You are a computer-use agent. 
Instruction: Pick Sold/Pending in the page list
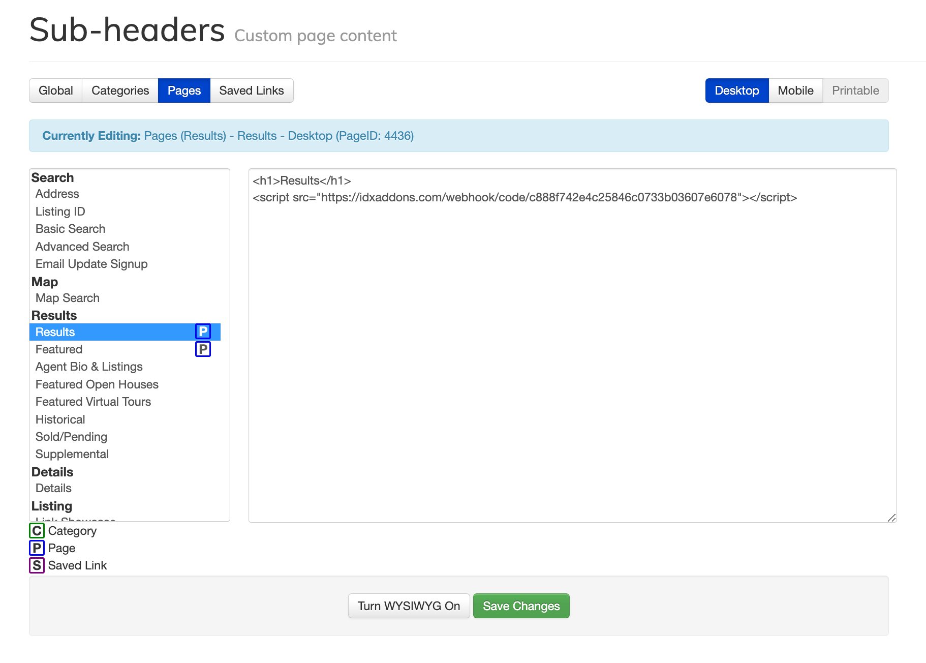point(71,437)
